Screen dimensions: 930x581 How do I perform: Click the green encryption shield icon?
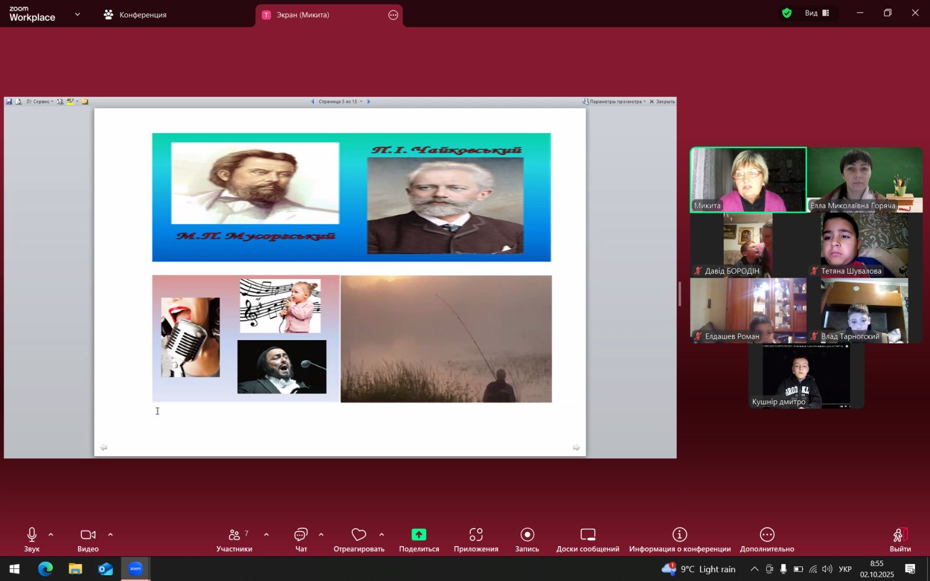click(x=787, y=13)
